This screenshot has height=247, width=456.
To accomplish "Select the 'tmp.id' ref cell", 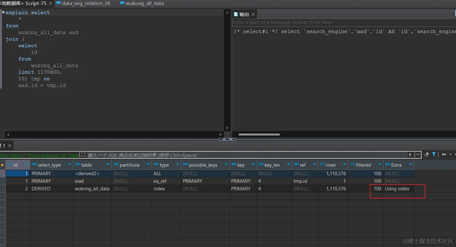I will (x=305, y=181).
